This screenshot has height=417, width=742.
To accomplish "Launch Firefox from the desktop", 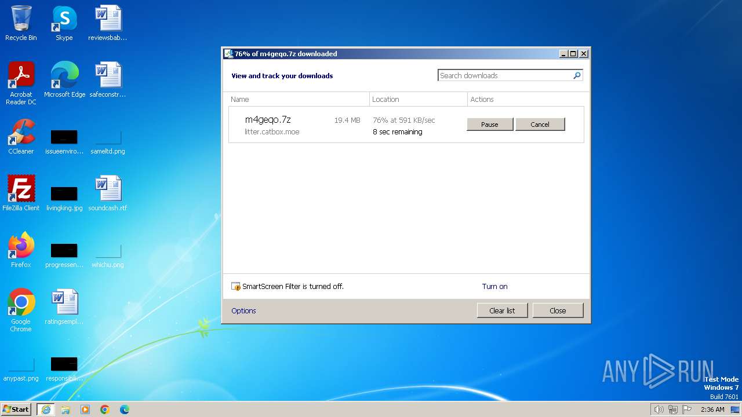I will 21,250.
